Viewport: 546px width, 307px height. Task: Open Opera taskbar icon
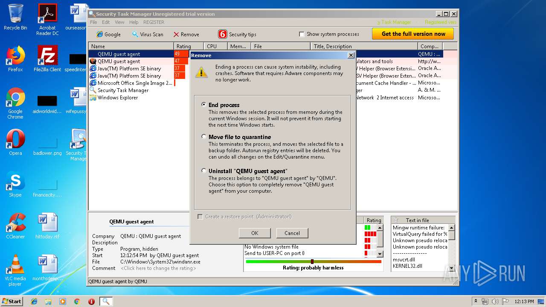pyautogui.click(x=91, y=301)
